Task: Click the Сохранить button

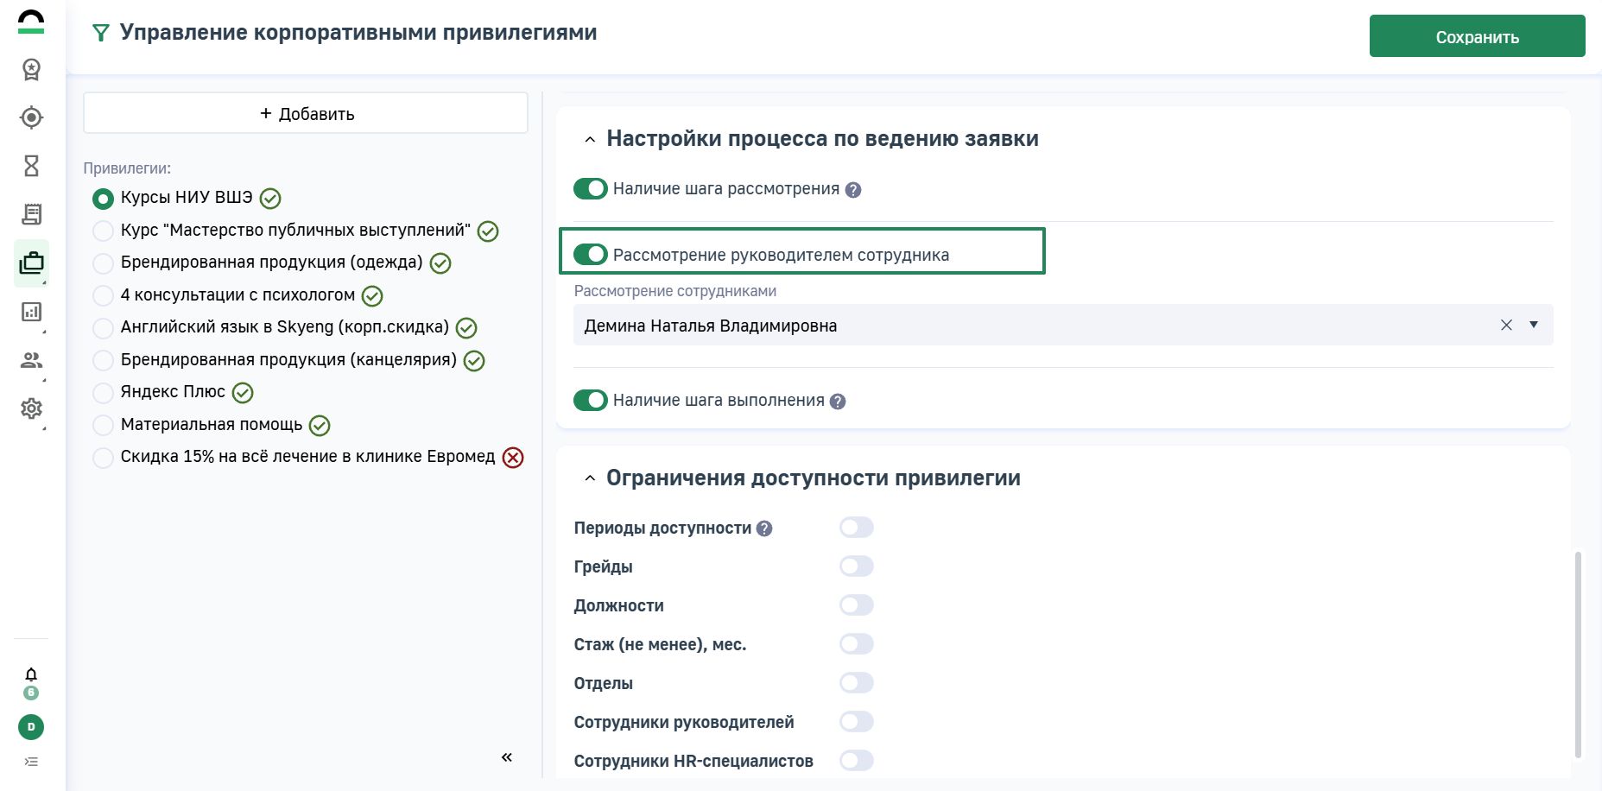Action: pos(1477,36)
